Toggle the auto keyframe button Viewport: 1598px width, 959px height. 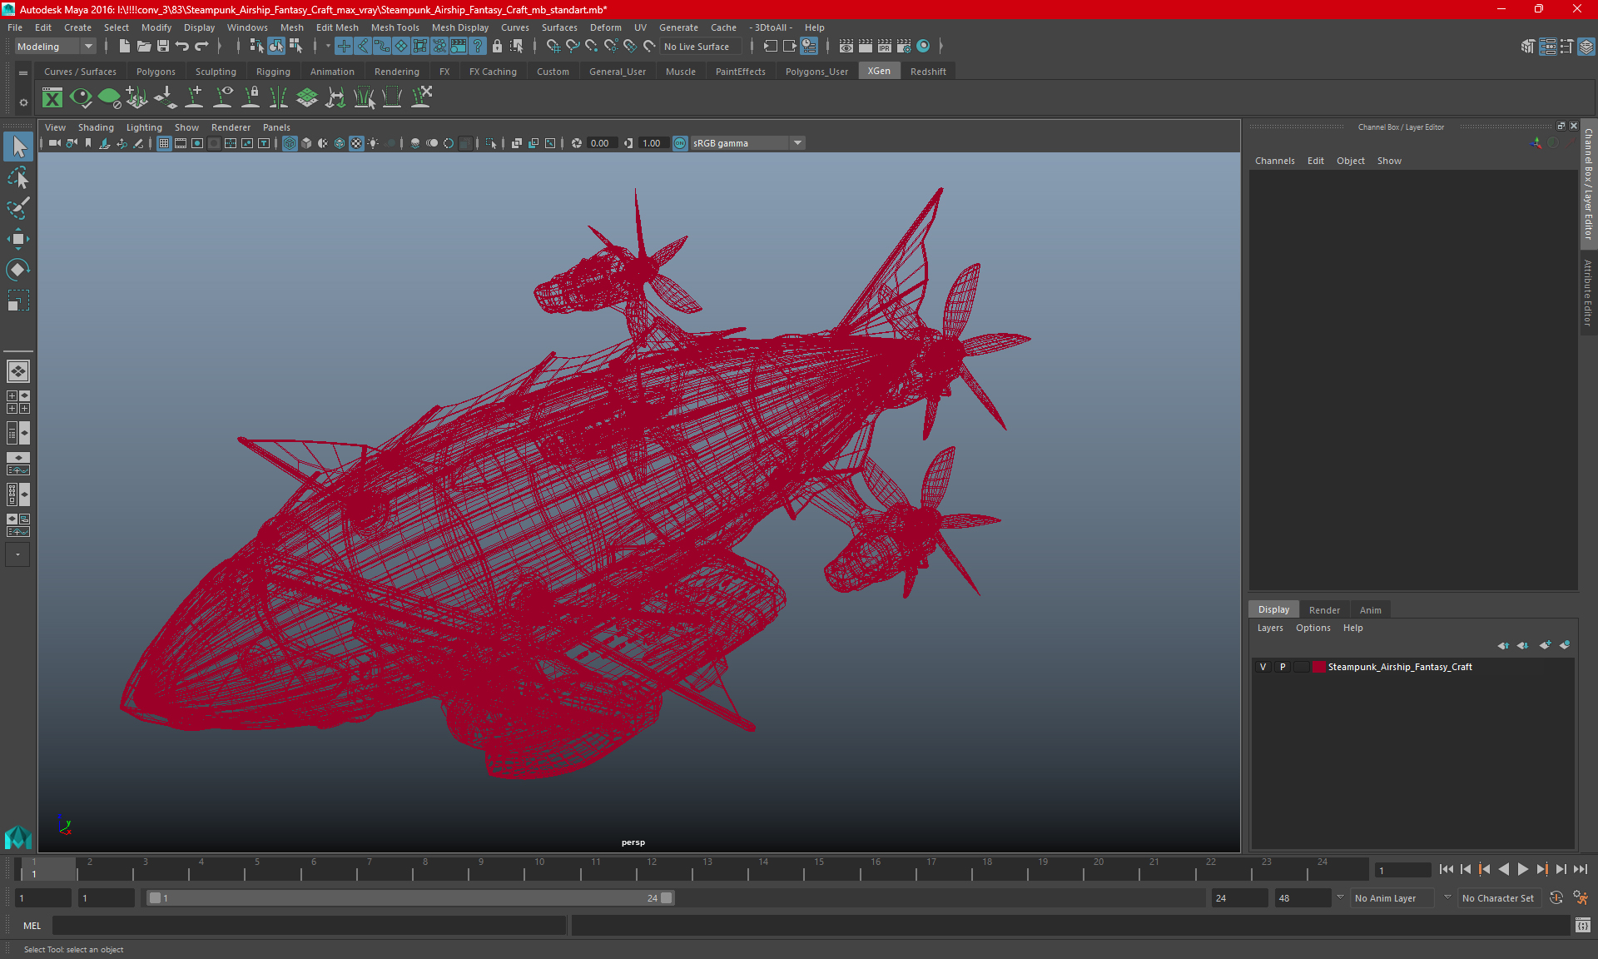coord(1556,898)
